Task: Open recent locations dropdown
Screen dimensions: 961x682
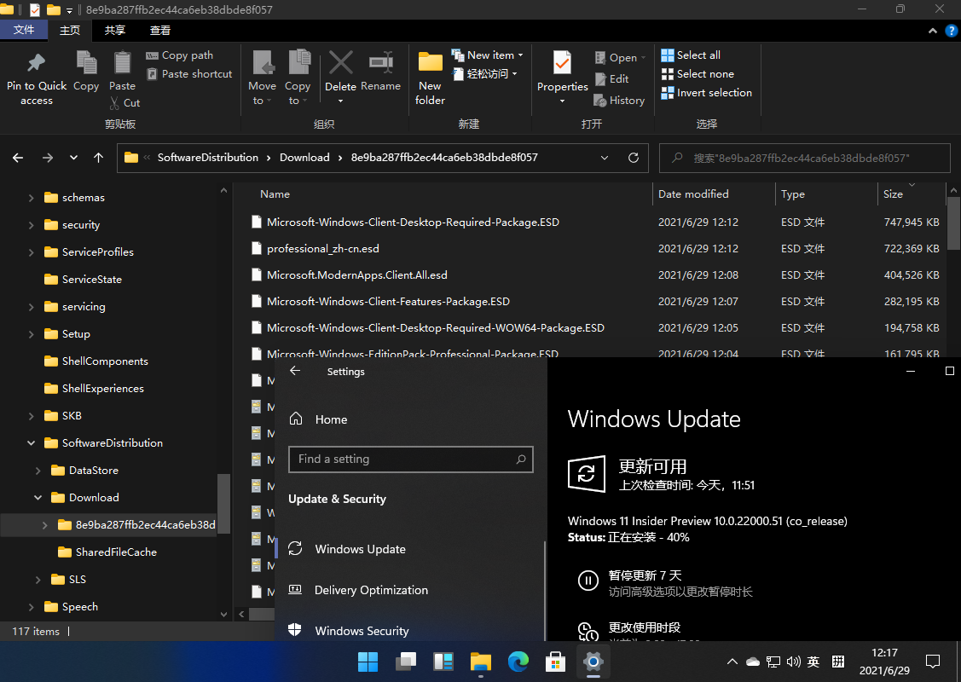Action: point(73,158)
